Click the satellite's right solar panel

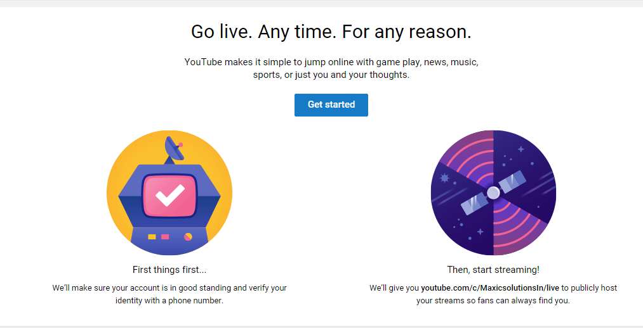point(512,182)
